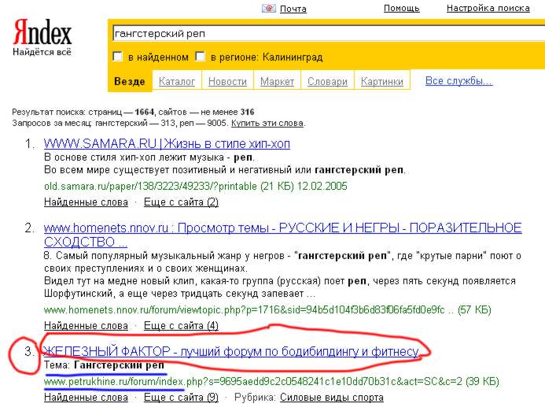
Task: Click 'Купить эти слова' link
Action: [x=267, y=124]
